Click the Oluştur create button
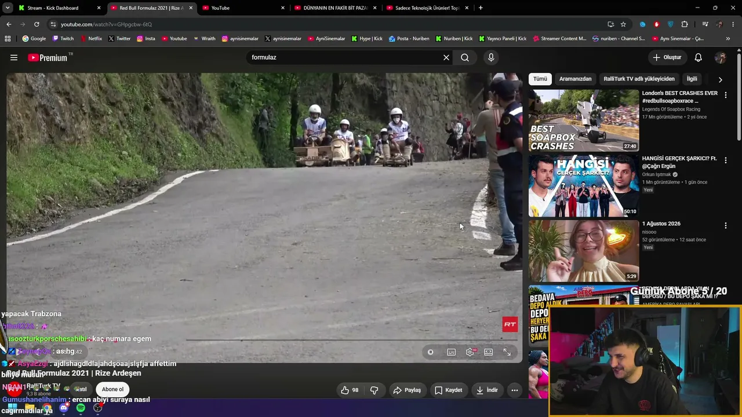 click(x=667, y=57)
